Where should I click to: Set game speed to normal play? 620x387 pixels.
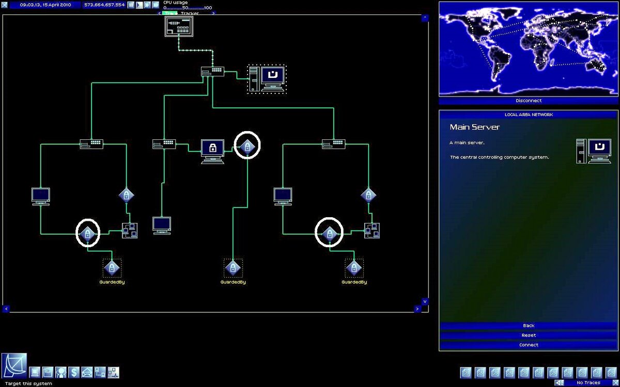[139, 5]
